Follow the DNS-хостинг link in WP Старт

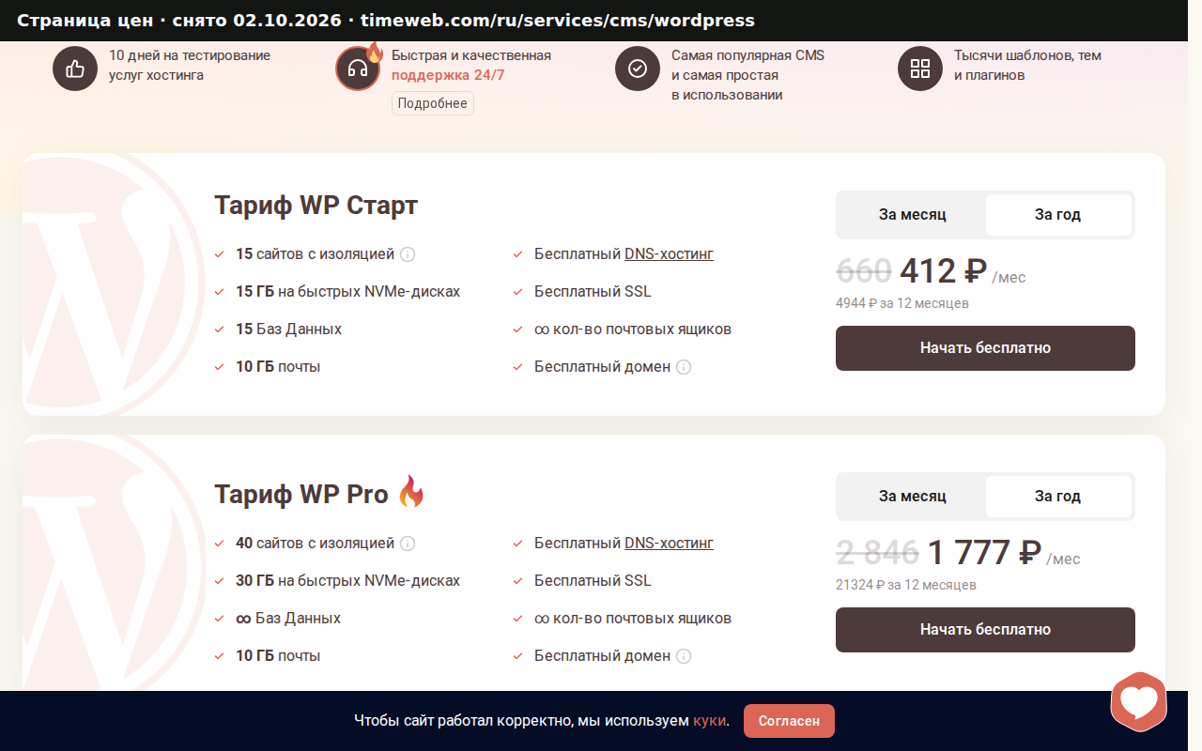pyautogui.click(x=669, y=254)
